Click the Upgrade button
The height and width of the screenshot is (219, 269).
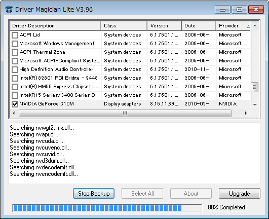(x=240, y=194)
